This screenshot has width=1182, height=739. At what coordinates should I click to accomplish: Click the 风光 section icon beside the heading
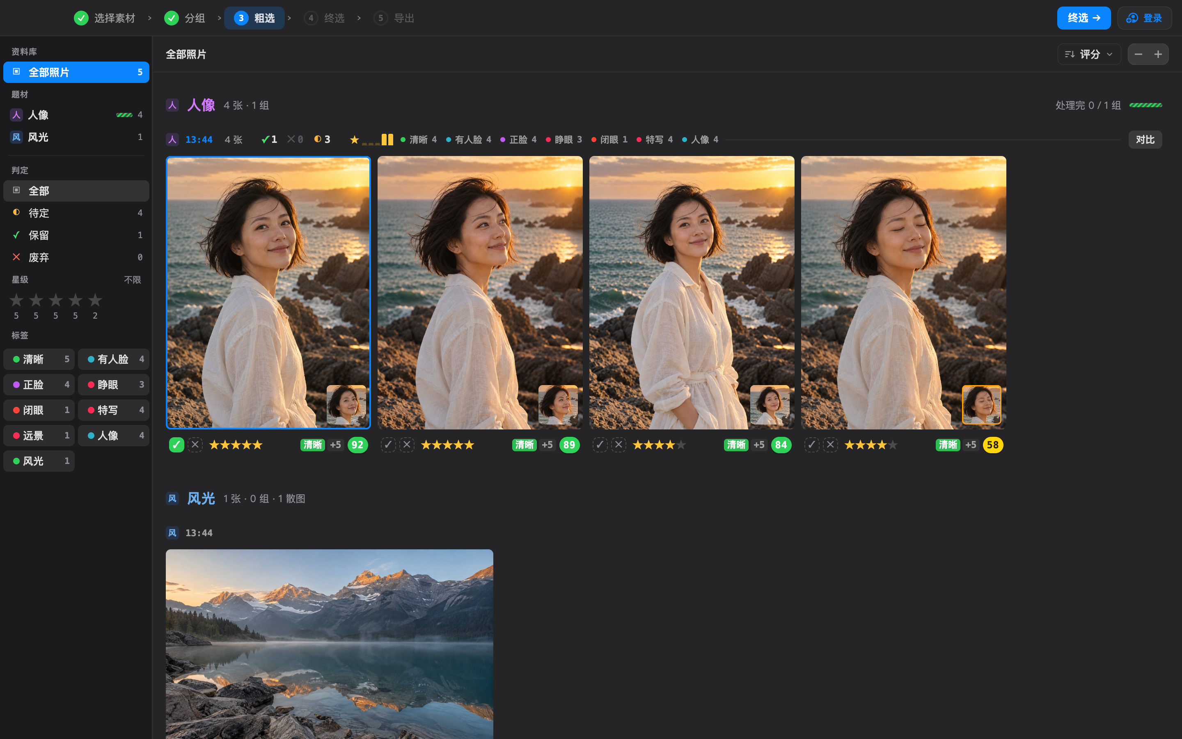coord(172,498)
